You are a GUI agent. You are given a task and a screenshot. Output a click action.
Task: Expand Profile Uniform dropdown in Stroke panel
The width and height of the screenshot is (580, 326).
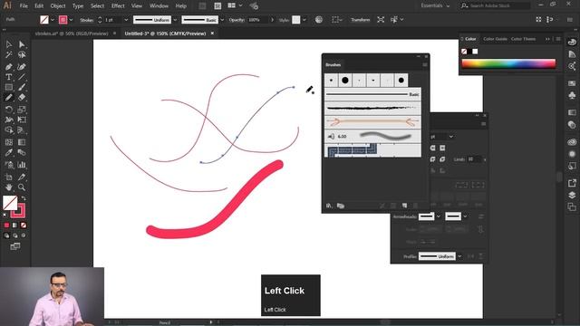pyautogui.click(x=459, y=256)
